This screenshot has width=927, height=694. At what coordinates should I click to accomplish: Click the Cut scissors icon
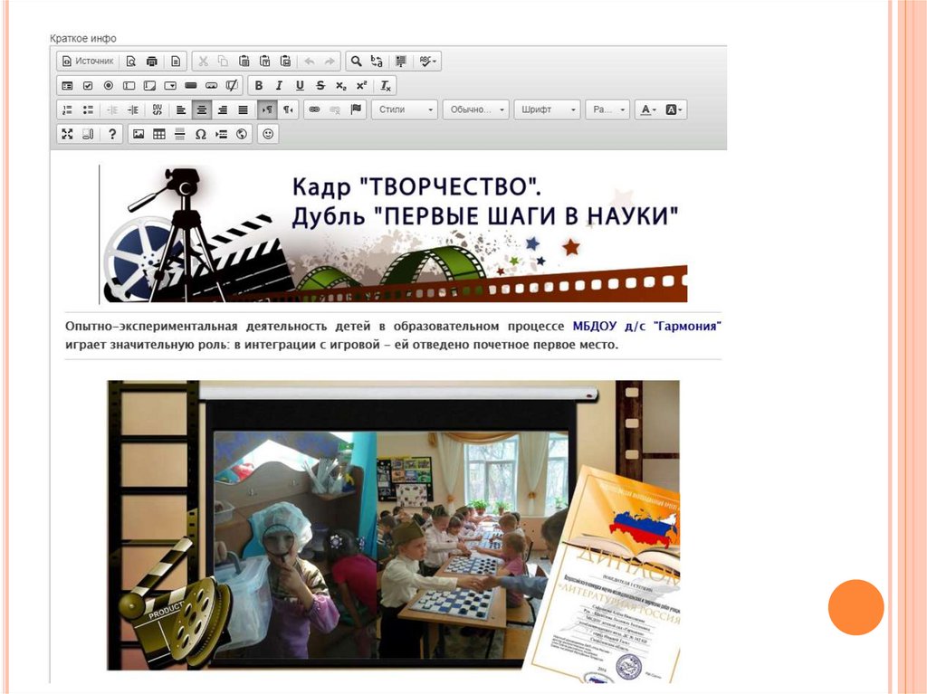pos(203,61)
